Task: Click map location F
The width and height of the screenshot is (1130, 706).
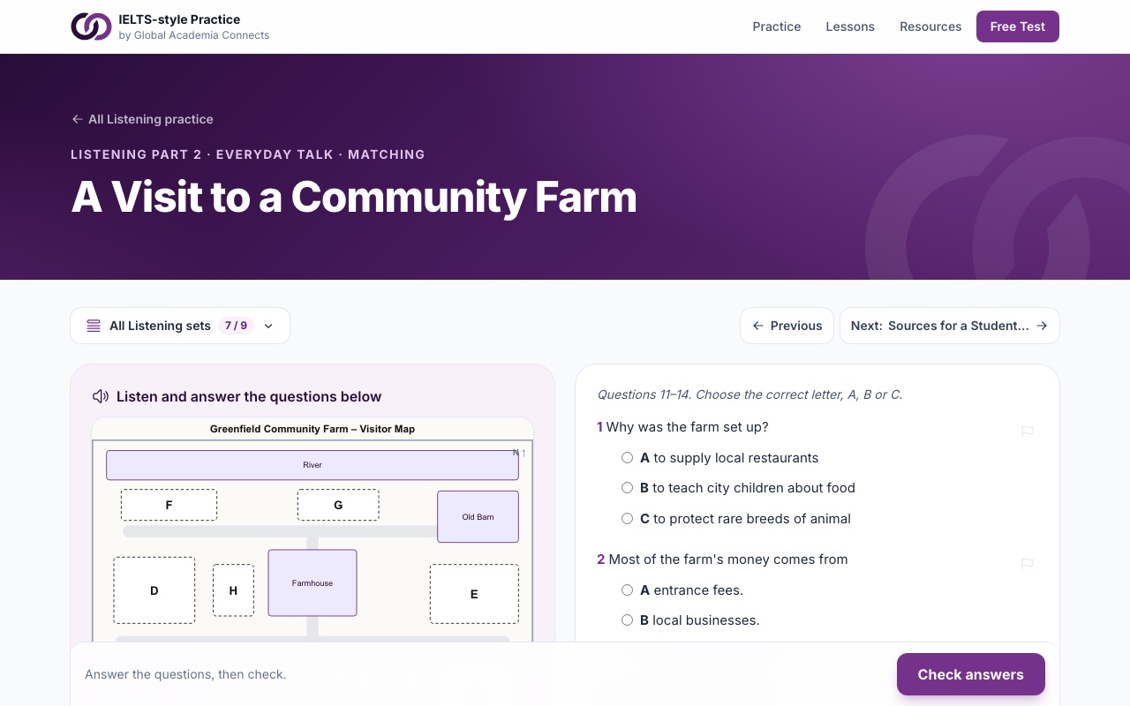Action: point(169,505)
